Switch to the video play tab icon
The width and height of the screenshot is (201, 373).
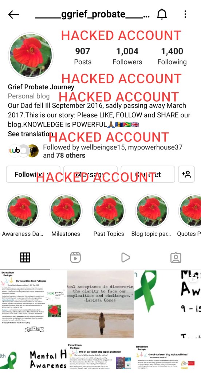tap(126, 257)
